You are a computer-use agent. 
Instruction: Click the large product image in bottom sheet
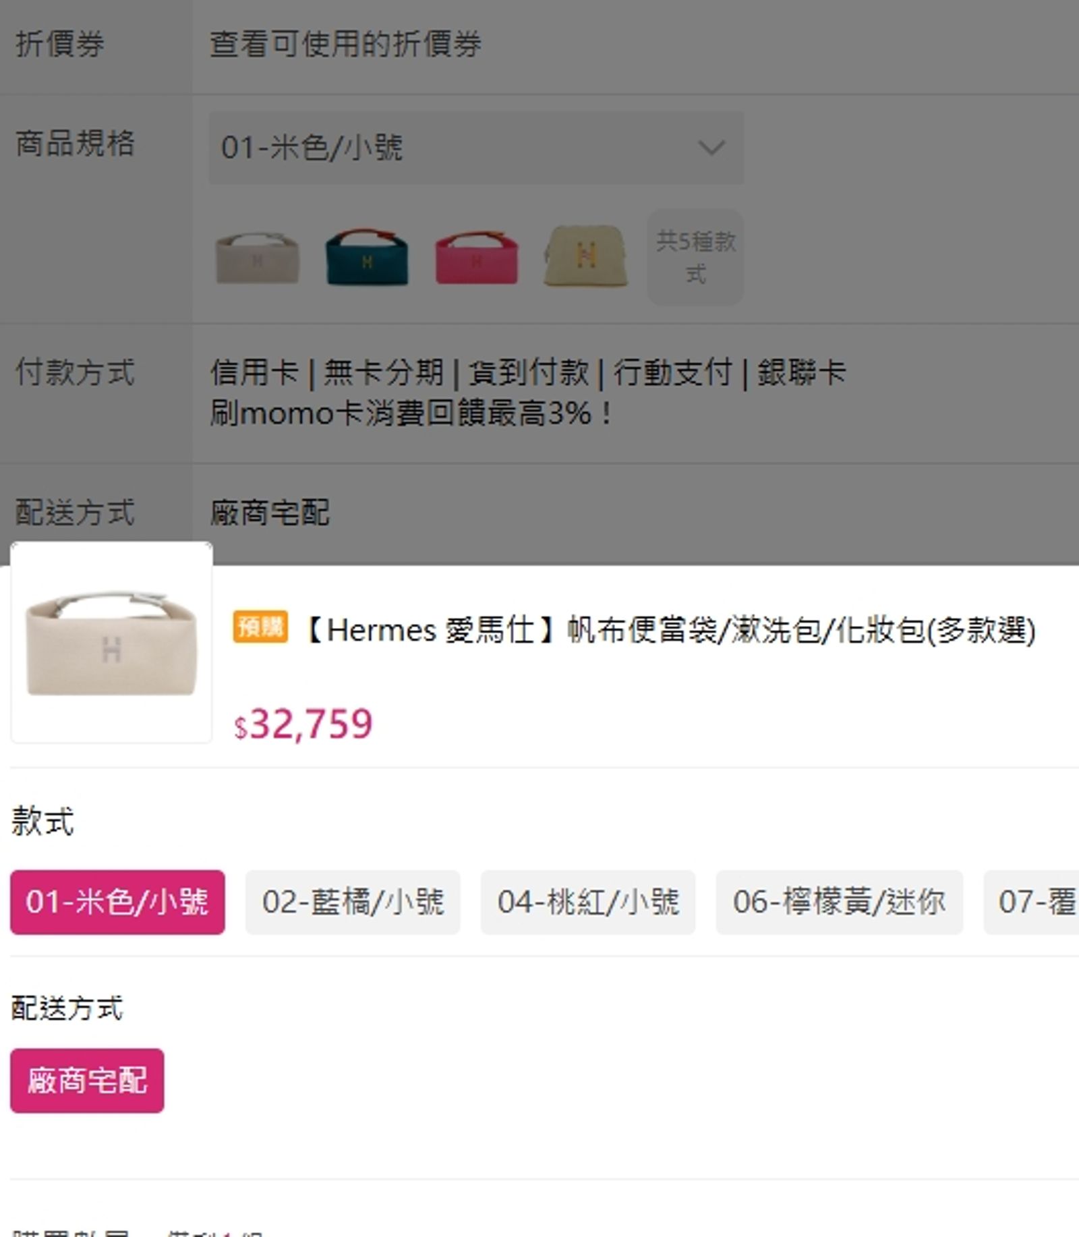111,643
